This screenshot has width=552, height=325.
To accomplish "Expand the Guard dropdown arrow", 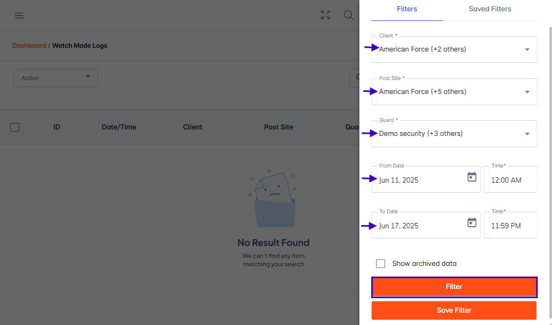I will coord(527,134).
